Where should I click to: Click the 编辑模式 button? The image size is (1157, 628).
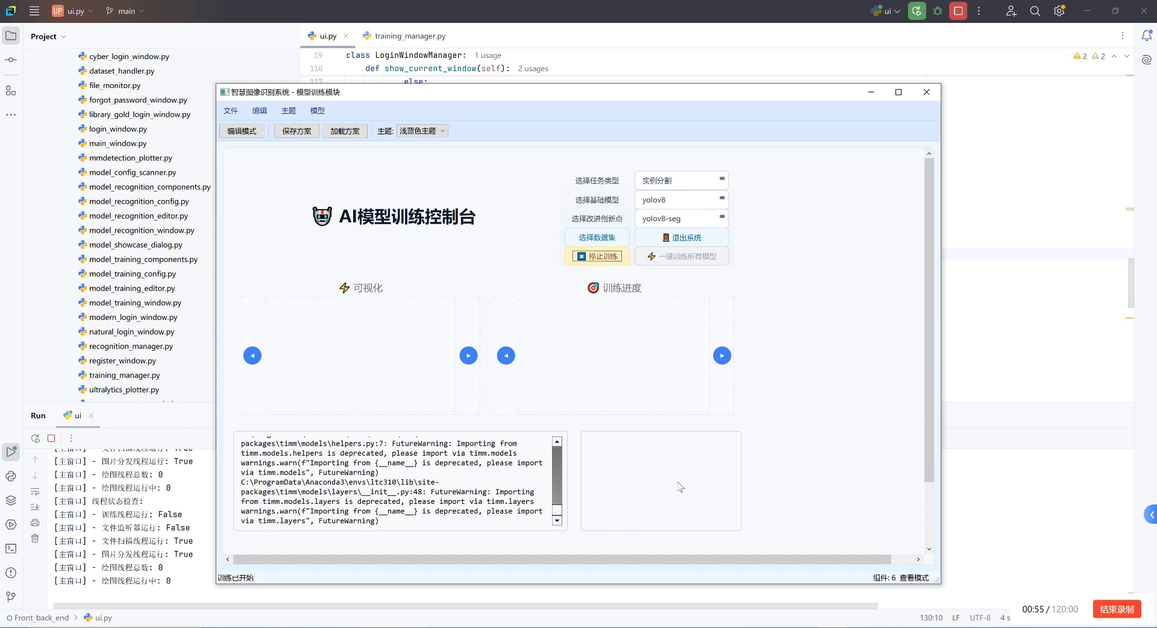[242, 131]
